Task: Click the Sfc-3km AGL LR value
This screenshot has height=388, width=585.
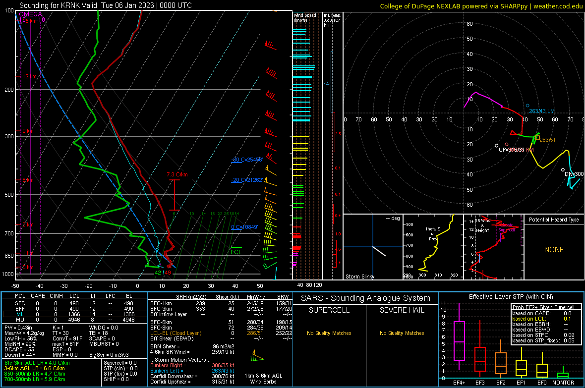Action: [37, 363]
